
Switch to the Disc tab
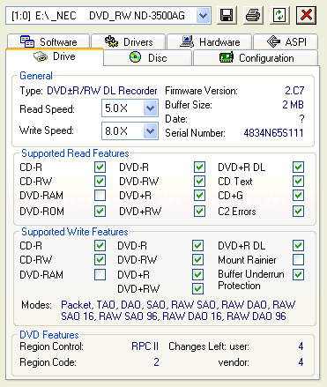pos(148,57)
